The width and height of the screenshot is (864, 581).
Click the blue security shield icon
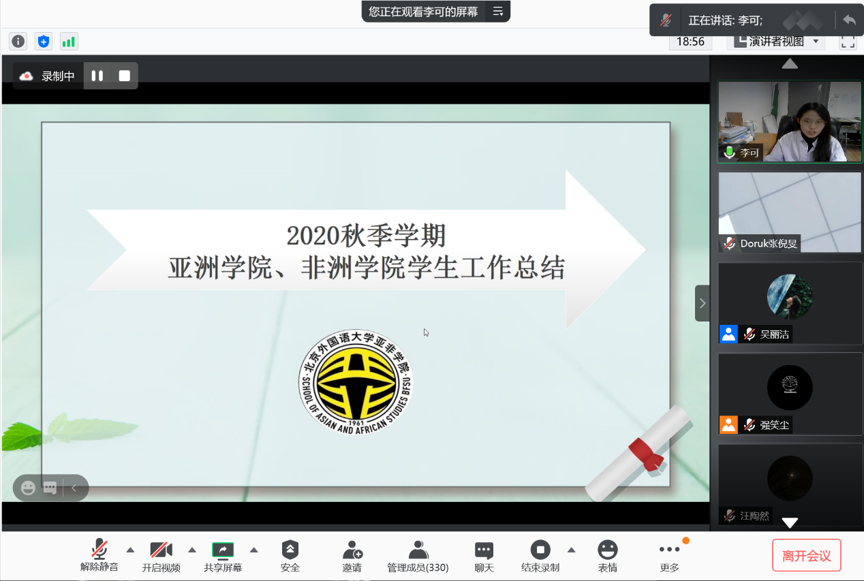coord(44,42)
